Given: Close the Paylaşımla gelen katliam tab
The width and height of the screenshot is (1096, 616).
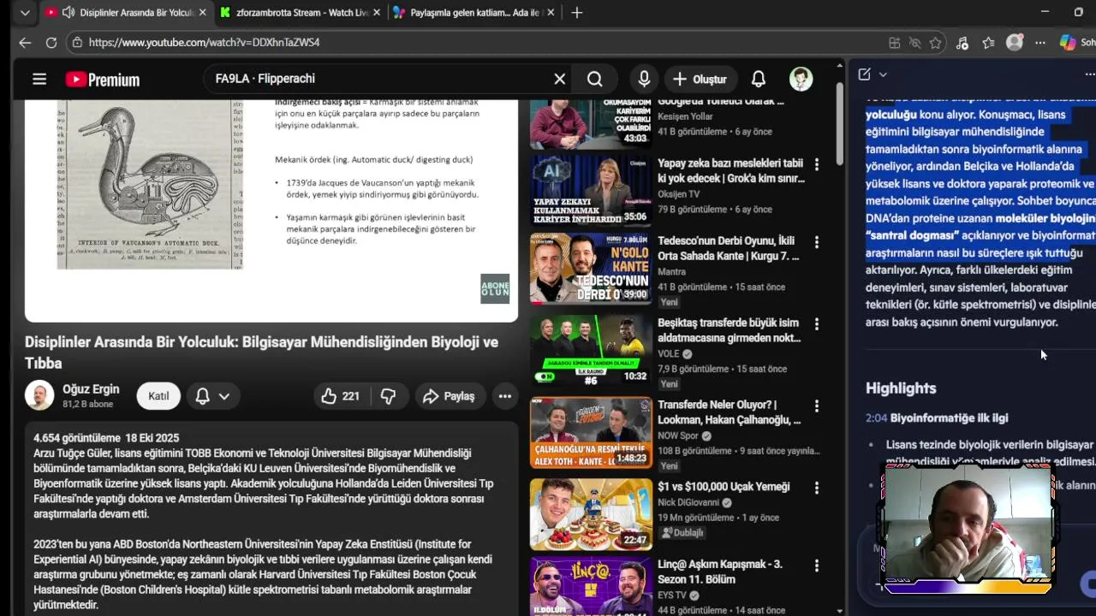Looking at the screenshot, I should [x=551, y=13].
